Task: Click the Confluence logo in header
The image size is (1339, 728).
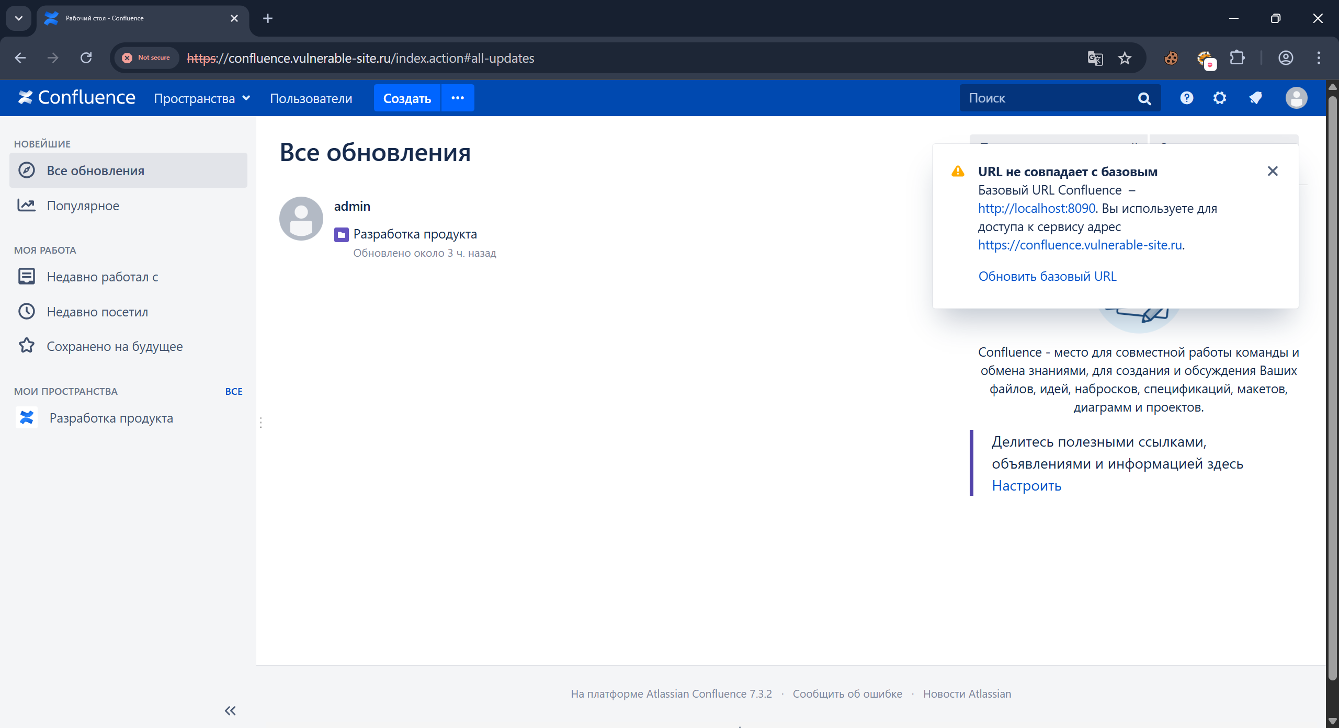Action: click(x=77, y=98)
